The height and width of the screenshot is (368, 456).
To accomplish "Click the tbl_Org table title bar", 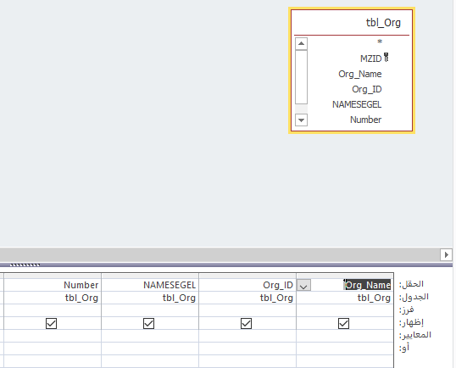I will pos(352,23).
